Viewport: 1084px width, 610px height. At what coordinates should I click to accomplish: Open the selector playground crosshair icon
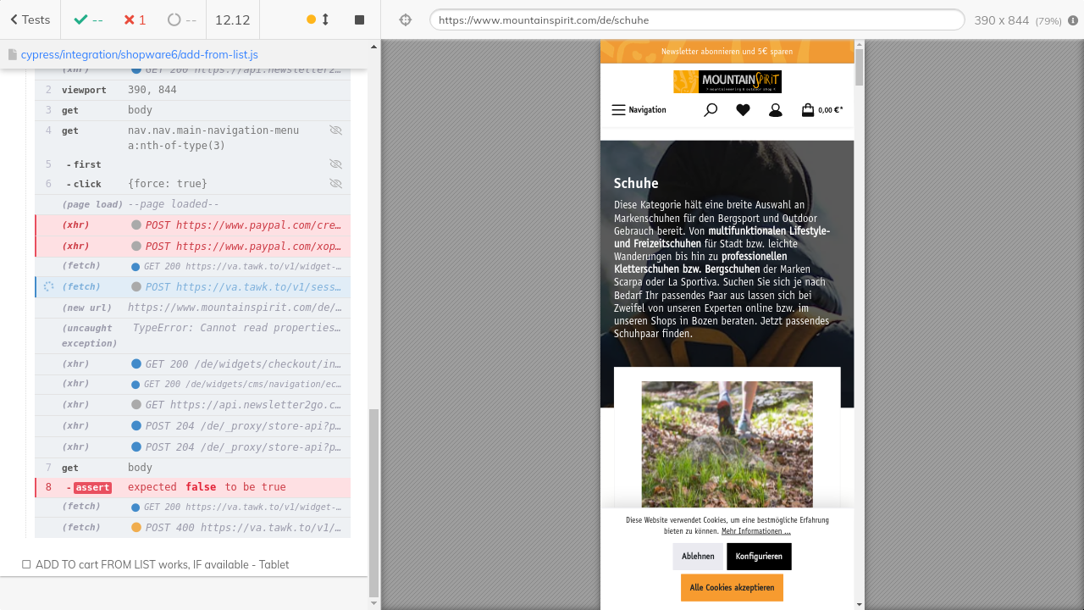click(405, 19)
